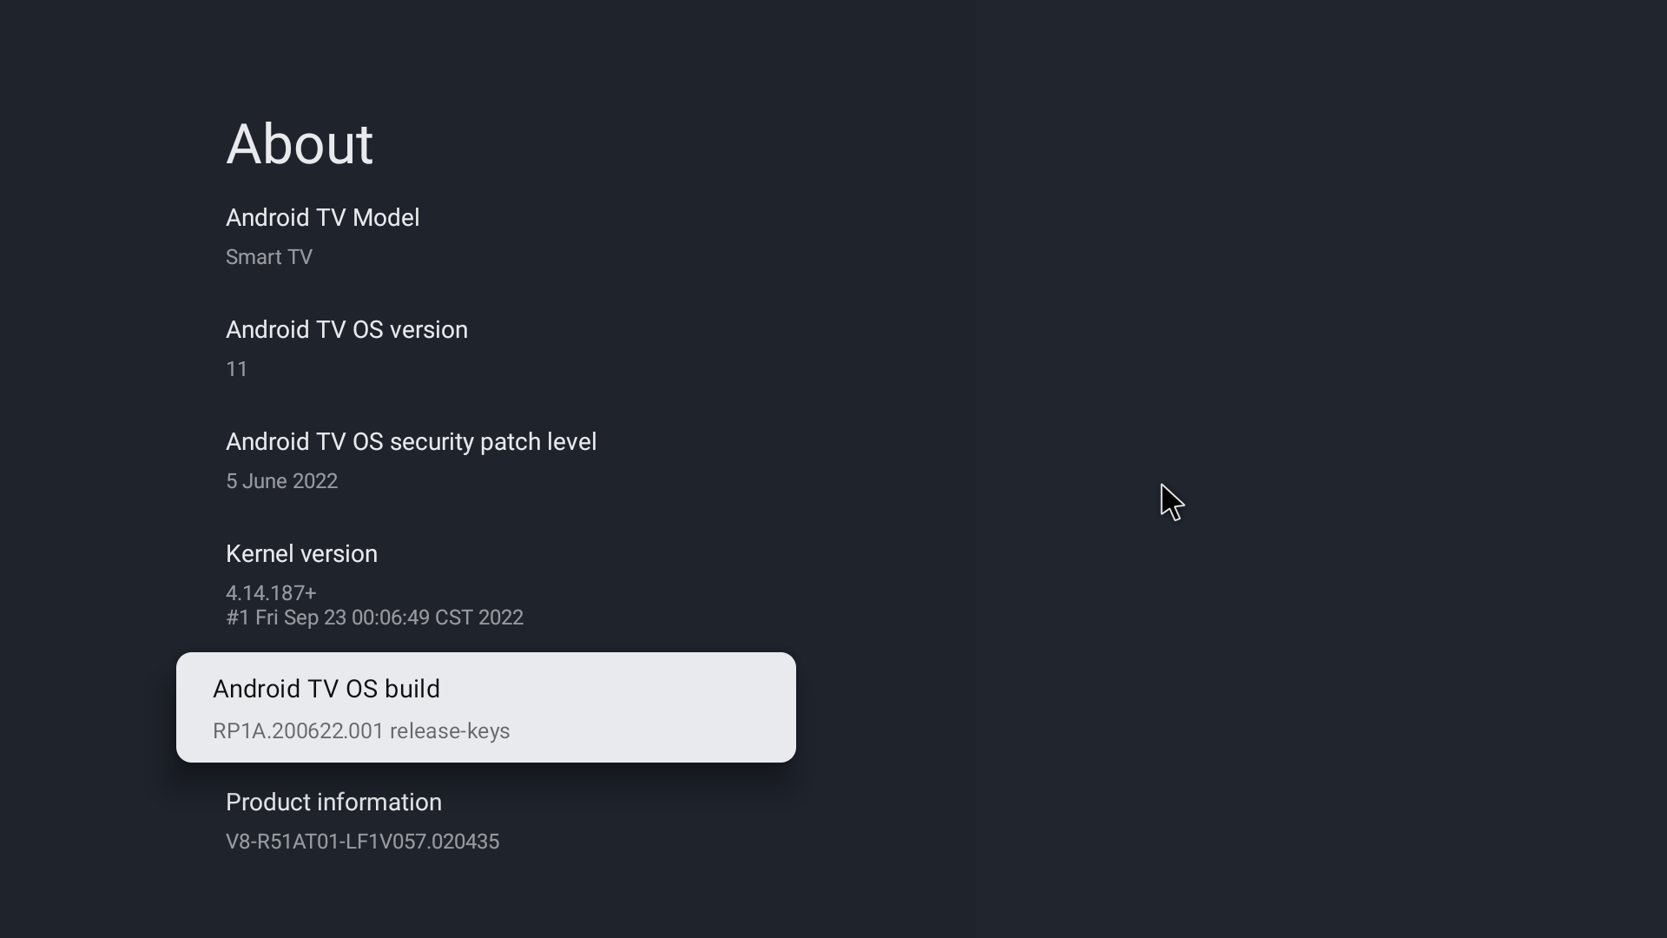Click the Kernel version entry
The height and width of the screenshot is (938, 1667).
[x=301, y=554]
